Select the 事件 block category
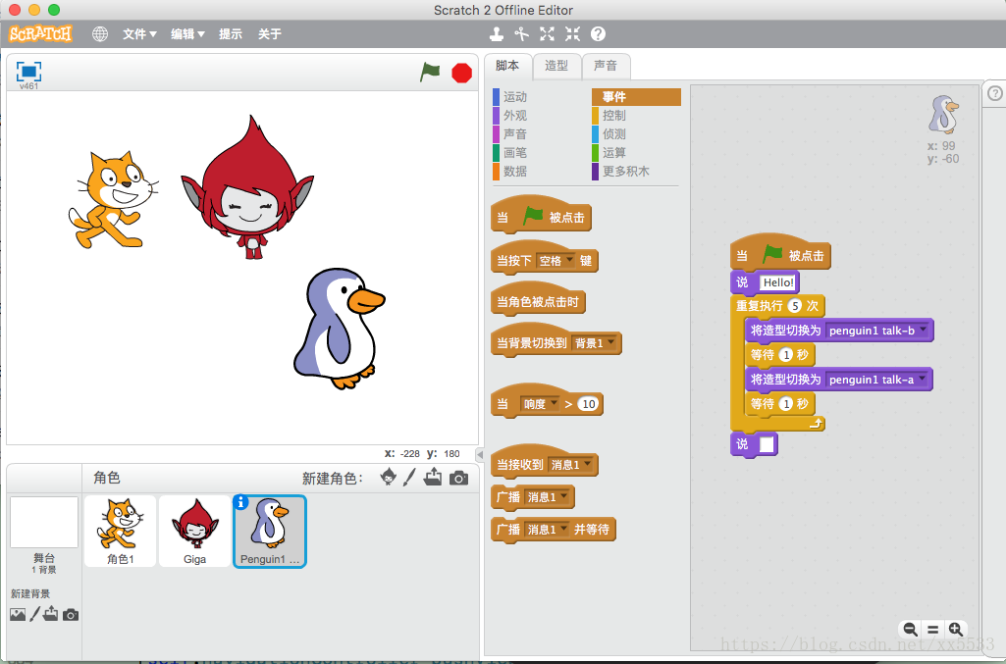The image size is (1006, 664). click(x=636, y=97)
